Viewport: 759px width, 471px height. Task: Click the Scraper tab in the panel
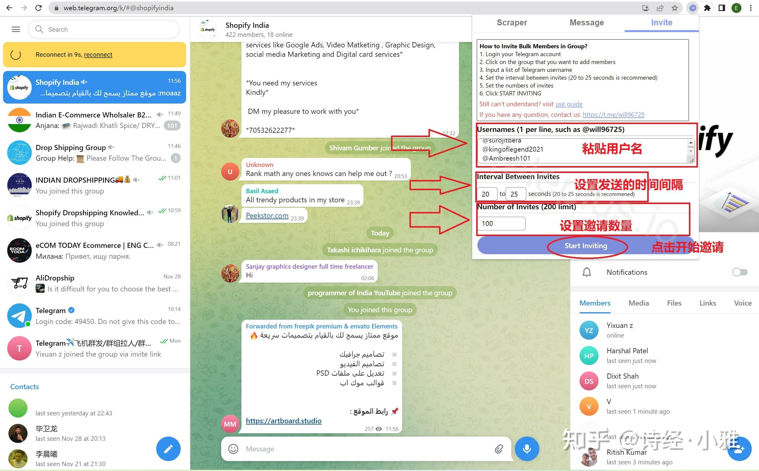pos(512,23)
